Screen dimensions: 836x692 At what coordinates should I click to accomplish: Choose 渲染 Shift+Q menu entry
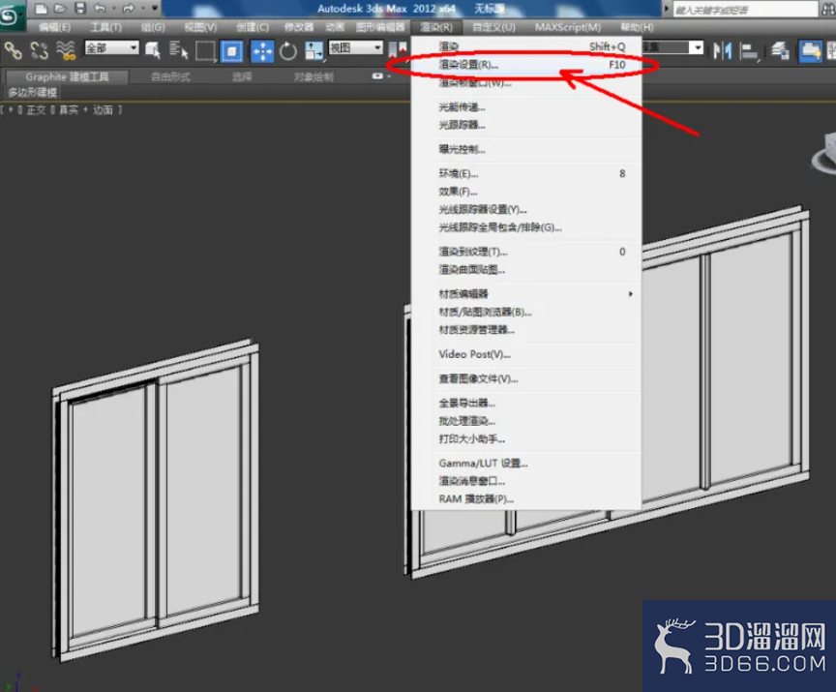pos(526,46)
